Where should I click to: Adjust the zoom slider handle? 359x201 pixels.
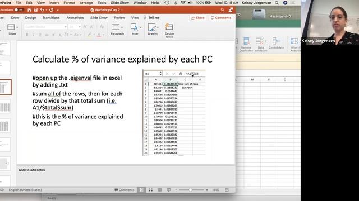pyautogui.click(x=190, y=190)
